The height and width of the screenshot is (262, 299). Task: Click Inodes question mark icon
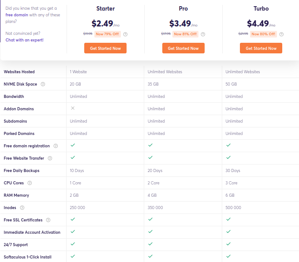22,208
